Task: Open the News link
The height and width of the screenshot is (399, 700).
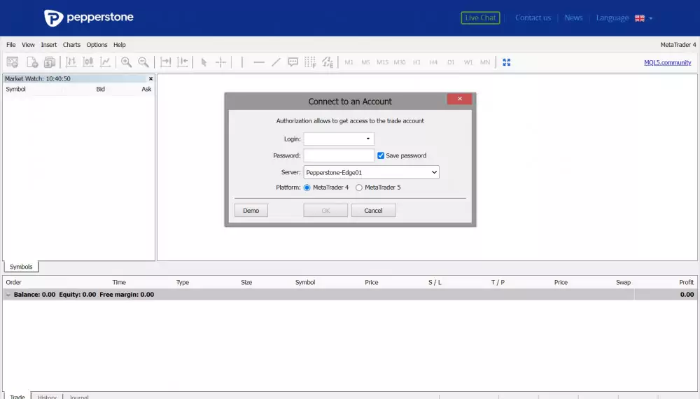Action: [x=573, y=18]
